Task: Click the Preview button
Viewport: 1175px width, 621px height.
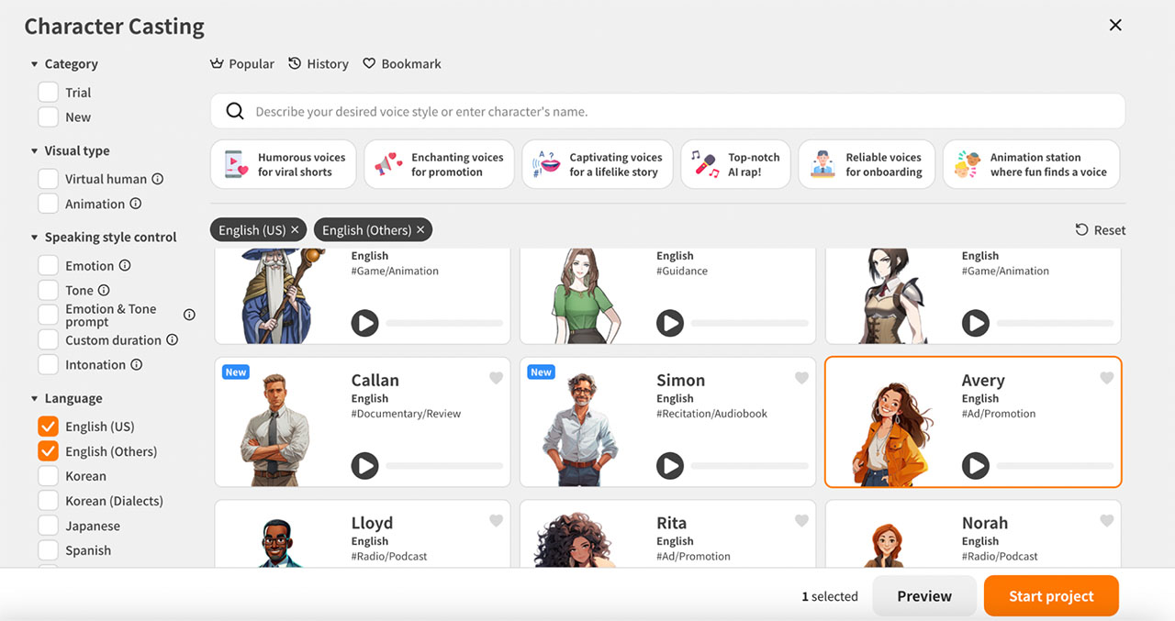Action: [924, 595]
